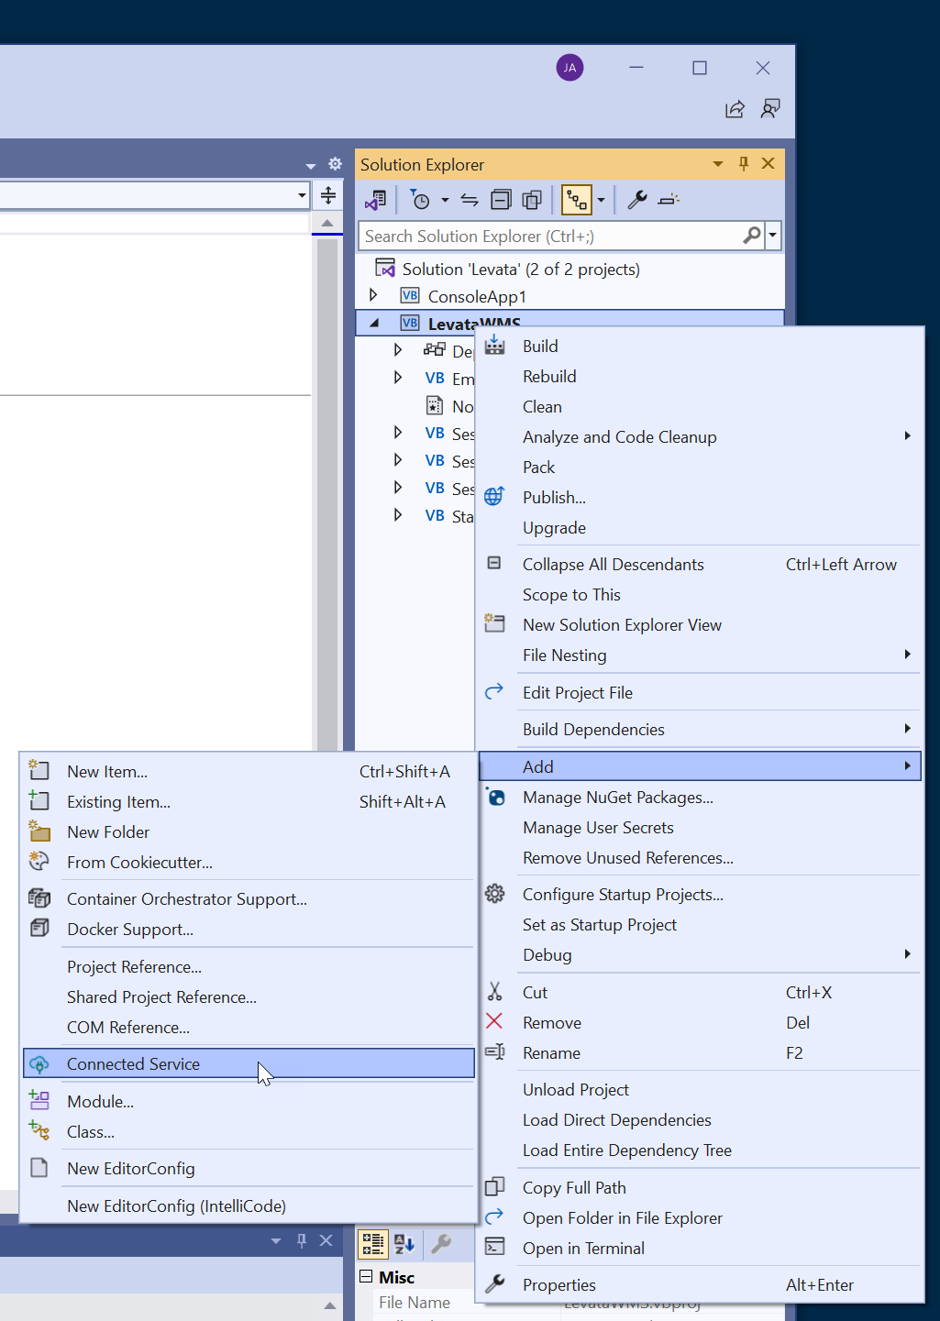Expand the ConsoleApp1 project node
The width and height of the screenshot is (940, 1321).
click(373, 295)
